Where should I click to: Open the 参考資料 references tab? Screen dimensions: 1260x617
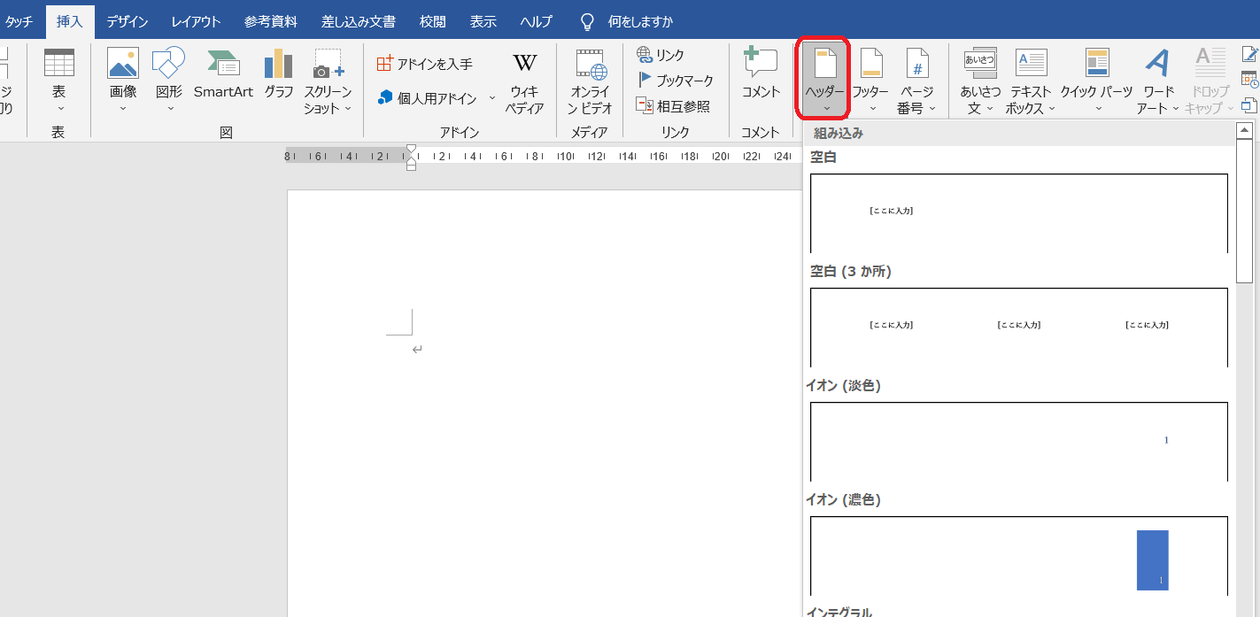pyautogui.click(x=271, y=21)
